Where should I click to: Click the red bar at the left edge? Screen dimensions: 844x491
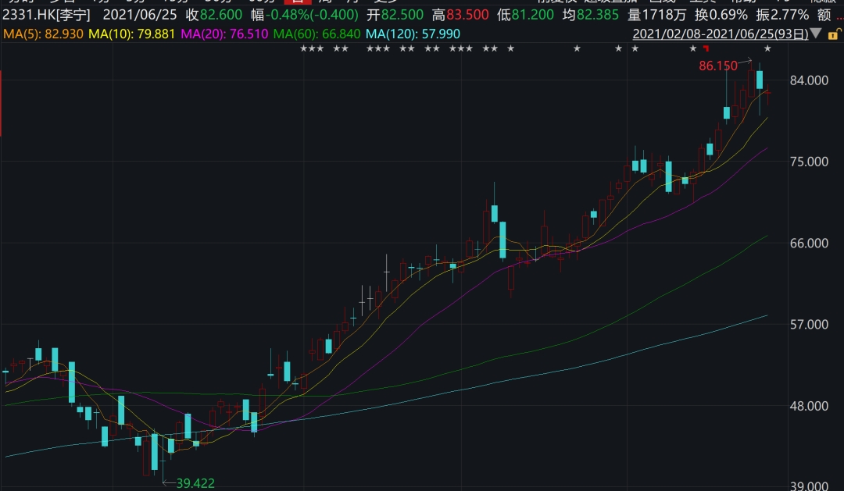1,103
